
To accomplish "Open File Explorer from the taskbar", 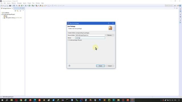I will (12, 100).
